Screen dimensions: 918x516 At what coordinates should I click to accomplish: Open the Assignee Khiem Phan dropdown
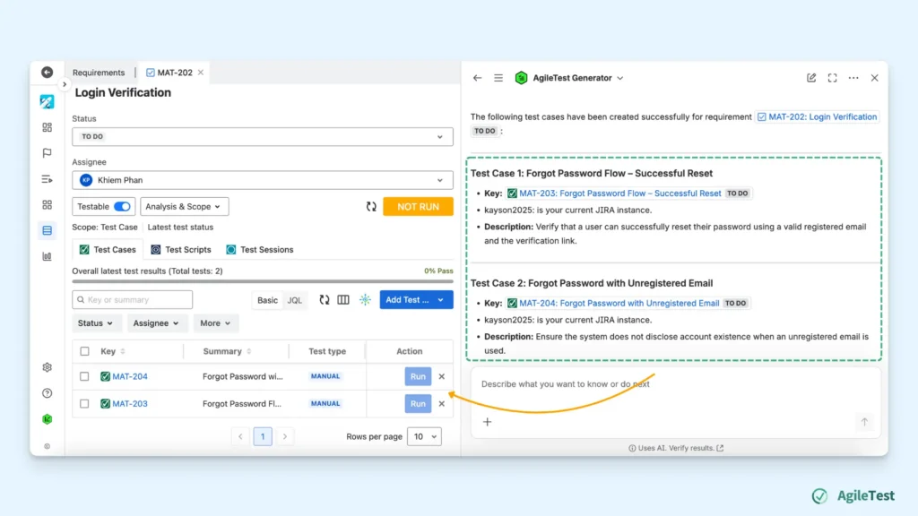pyautogui.click(x=263, y=180)
